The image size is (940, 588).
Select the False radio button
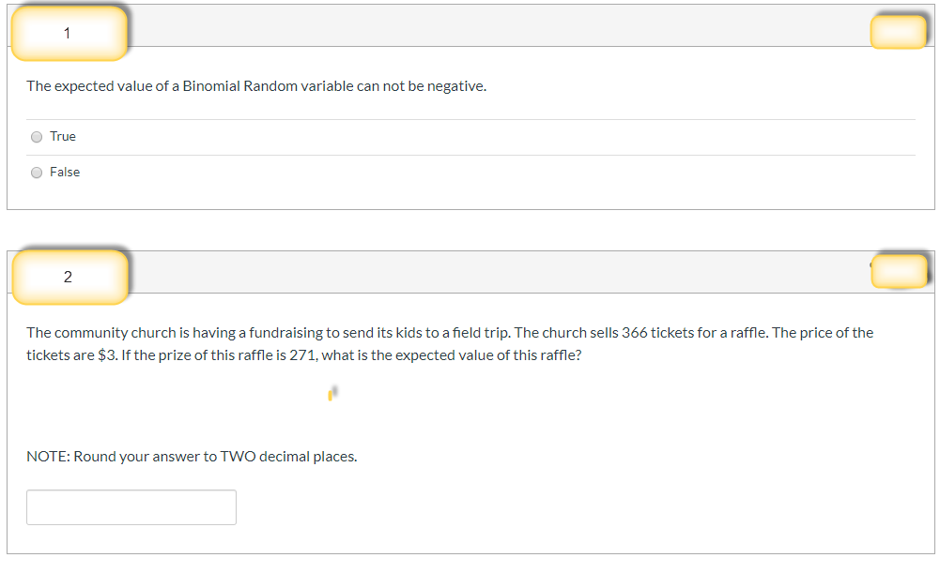click(36, 172)
